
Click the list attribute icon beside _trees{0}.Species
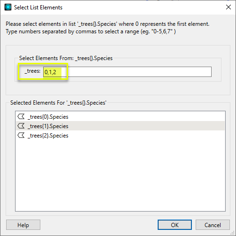[21, 116]
